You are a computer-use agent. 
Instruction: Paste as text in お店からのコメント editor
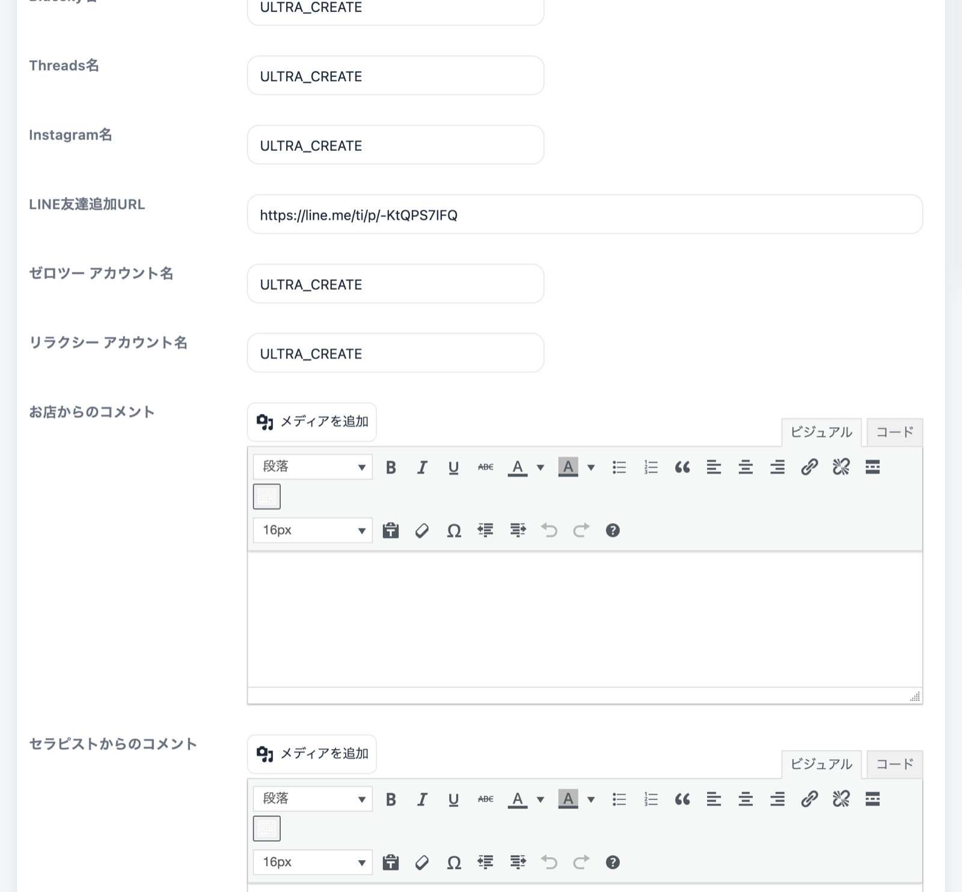pos(391,530)
